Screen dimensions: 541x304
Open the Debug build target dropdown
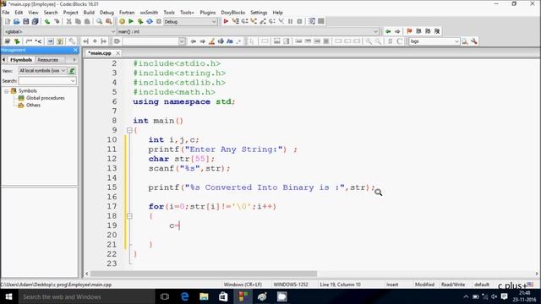[214, 21]
